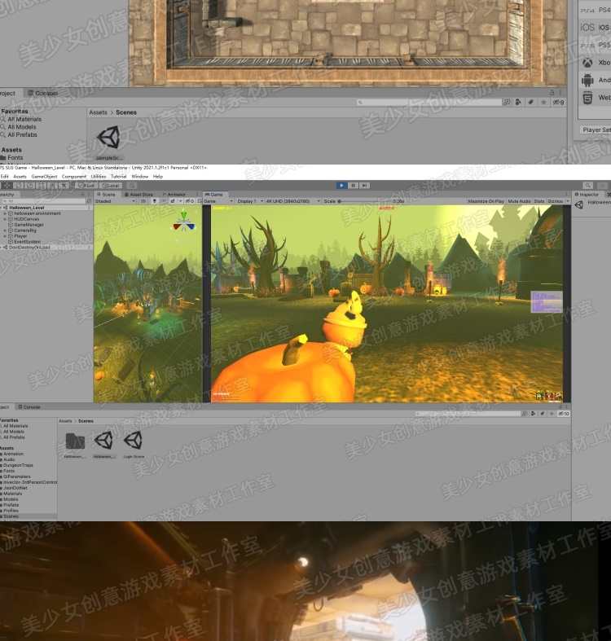
Task: Click the scene orientation gizmo
Action: tap(184, 222)
